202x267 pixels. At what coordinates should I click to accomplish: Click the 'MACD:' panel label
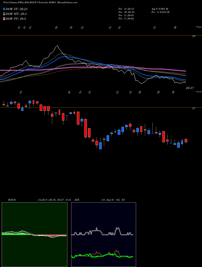pyautogui.click(x=12, y=200)
